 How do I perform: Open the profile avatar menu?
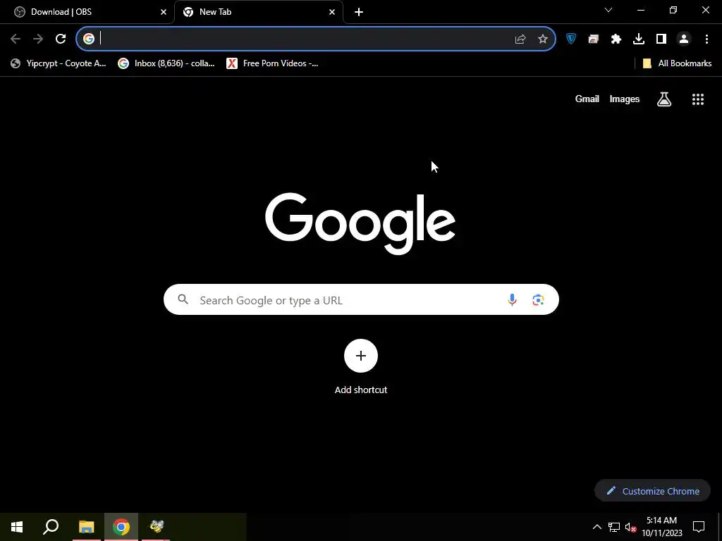[x=684, y=39]
